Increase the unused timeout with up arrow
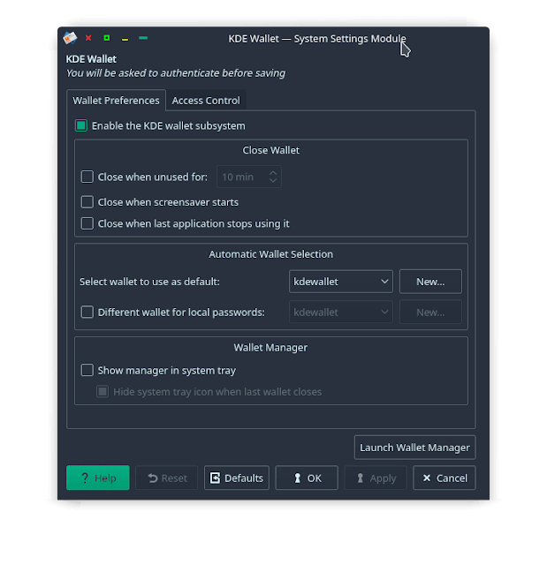Image resolution: width=547 pixels, height=565 pixels. click(x=273, y=173)
